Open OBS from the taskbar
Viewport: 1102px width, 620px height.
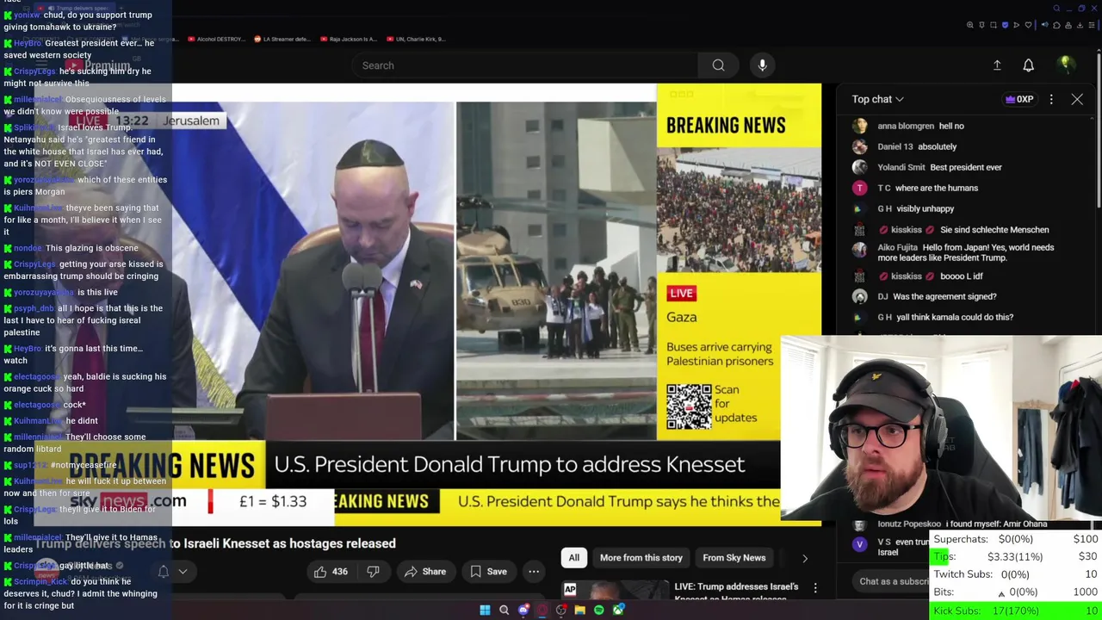(x=561, y=611)
